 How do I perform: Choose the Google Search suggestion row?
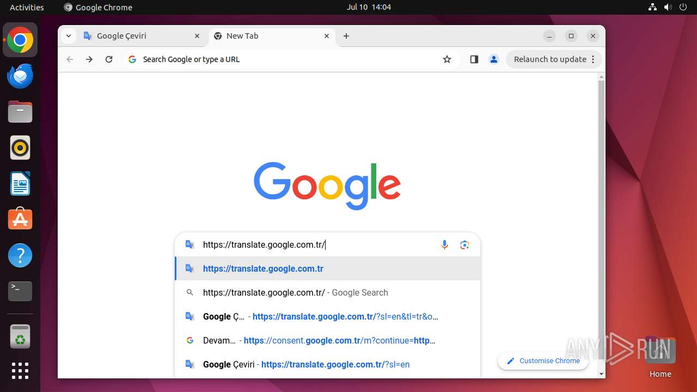328,292
